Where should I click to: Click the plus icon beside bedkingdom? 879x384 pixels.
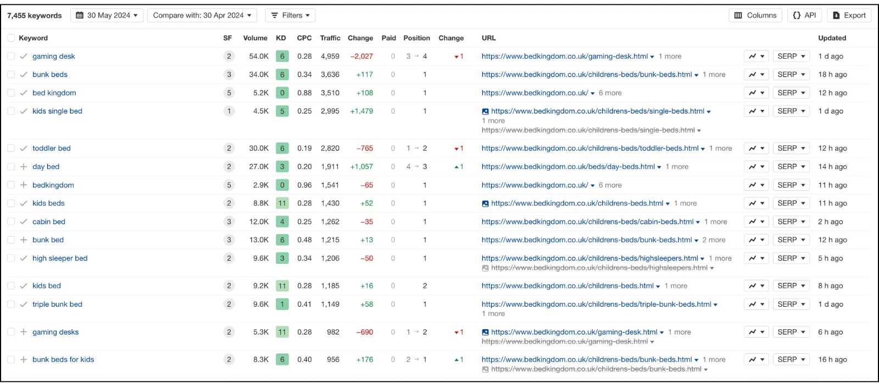coord(24,185)
